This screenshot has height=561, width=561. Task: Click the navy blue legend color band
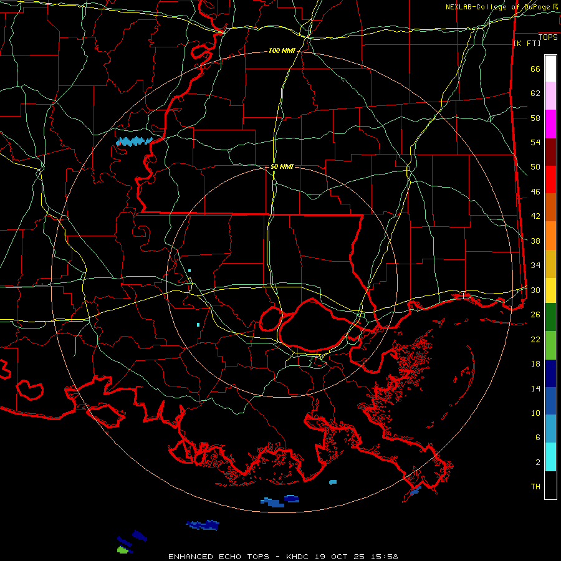[550, 373]
